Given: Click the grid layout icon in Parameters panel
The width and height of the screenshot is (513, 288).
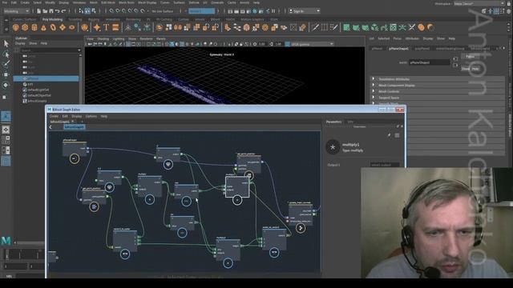Looking at the screenshot, I should click(397, 135).
